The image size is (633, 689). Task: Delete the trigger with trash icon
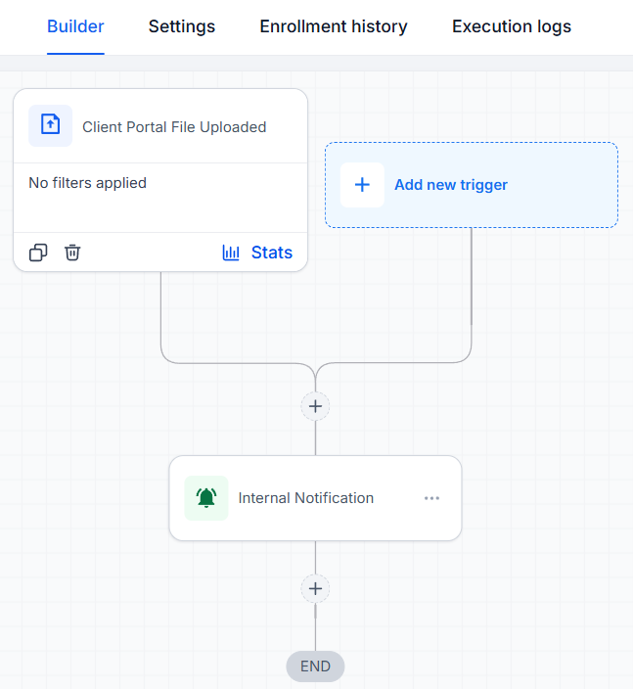click(72, 253)
